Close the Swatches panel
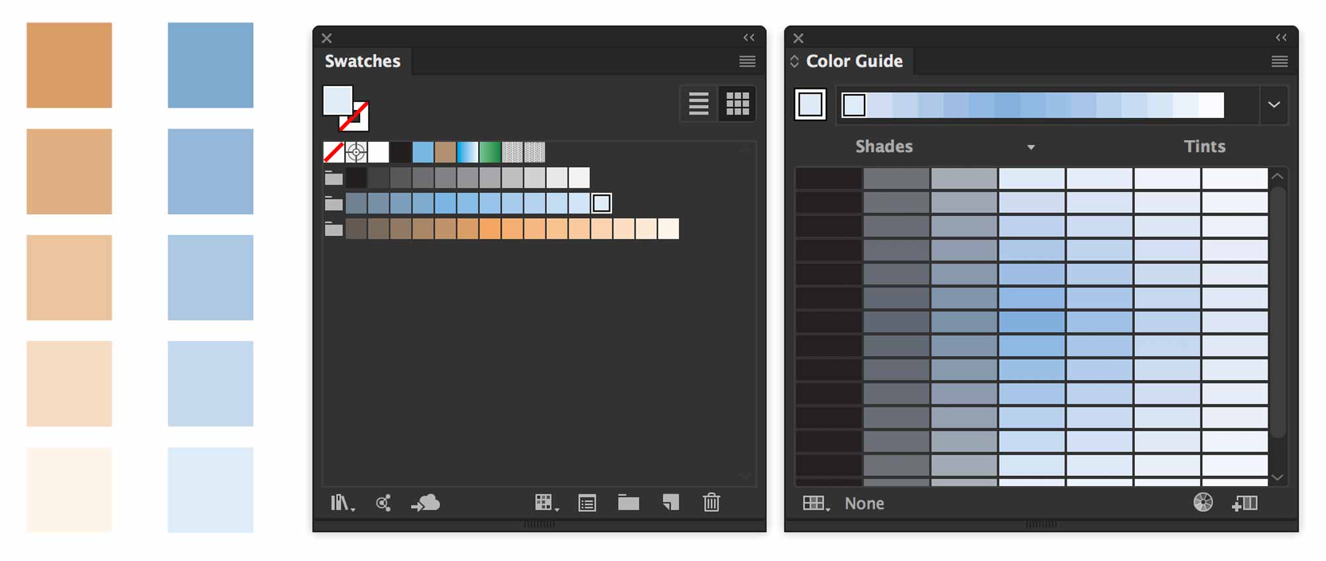1326x561 pixels. (x=327, y=38)
